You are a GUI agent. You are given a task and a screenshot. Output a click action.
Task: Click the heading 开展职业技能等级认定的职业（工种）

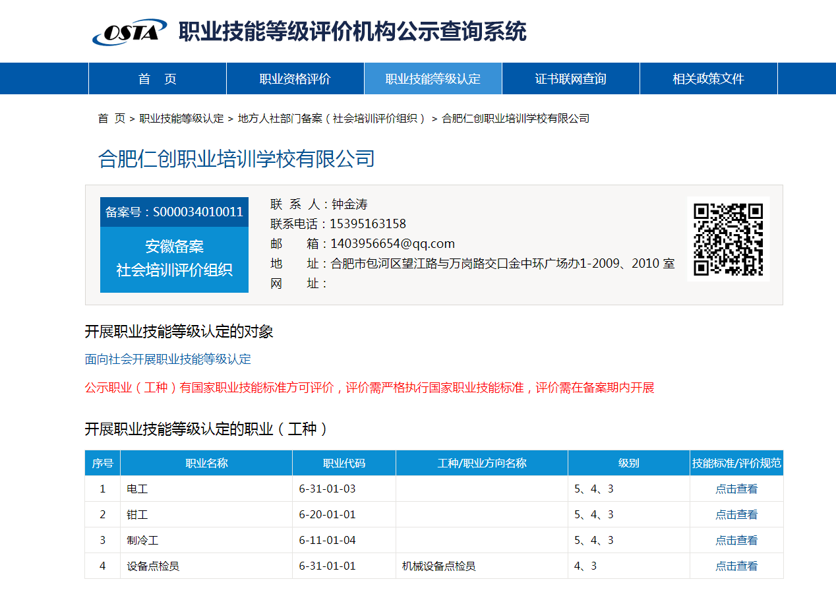tap(207, 429)
